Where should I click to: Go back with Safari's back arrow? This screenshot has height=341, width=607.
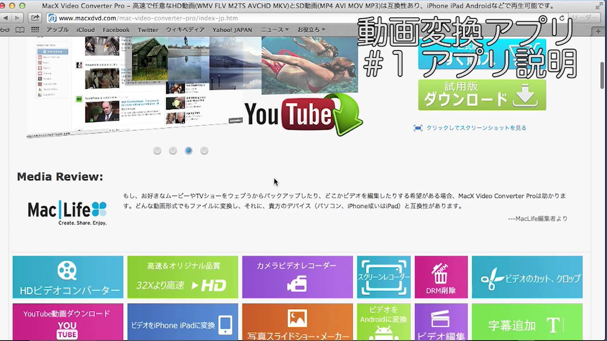point(6,18)
